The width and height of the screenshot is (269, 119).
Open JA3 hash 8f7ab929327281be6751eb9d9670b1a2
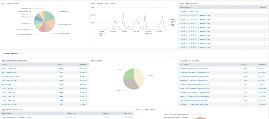(x=195, y=80)
